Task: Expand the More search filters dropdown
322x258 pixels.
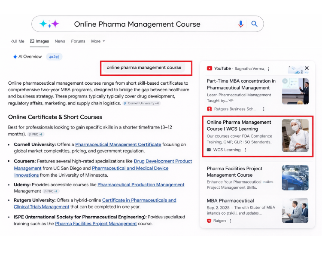Action: [x=98, y=41]
